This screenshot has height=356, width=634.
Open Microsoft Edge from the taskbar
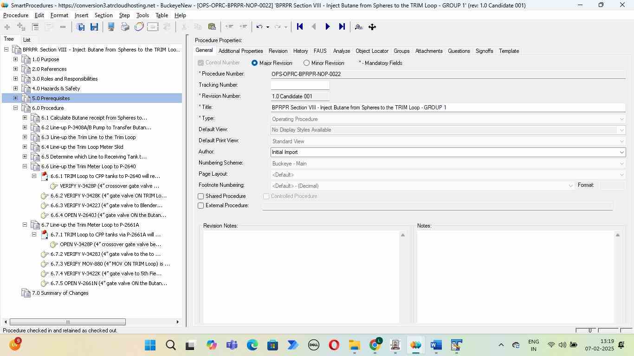pos(252,345)
